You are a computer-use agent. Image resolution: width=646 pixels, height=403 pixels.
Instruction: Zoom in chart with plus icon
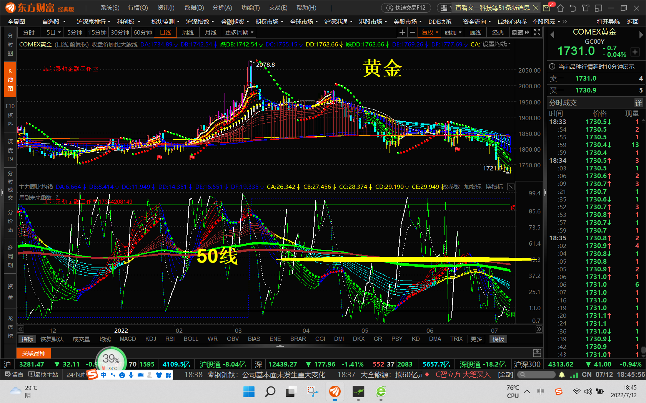click(x=402, y=33)
